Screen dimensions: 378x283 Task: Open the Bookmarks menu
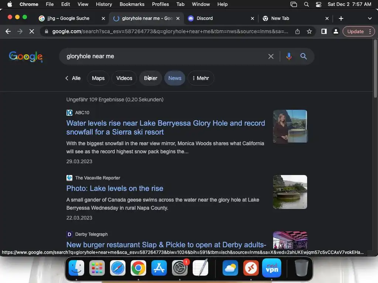point(132,4)
